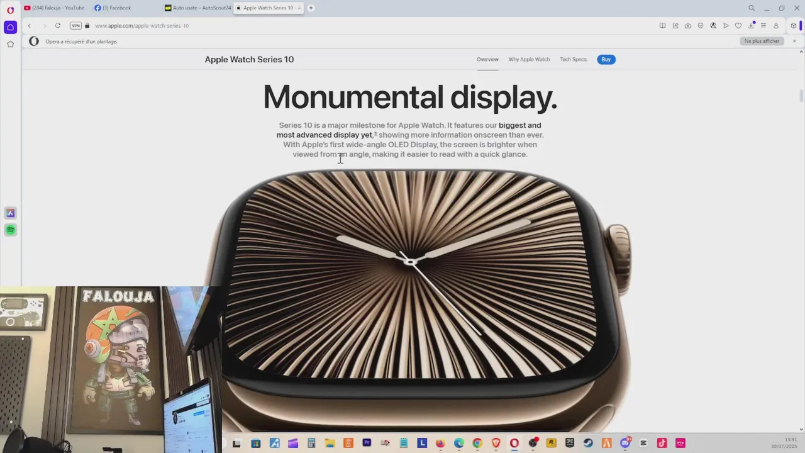Click the blue Buy button
This screenshot has height=453, width=805.
pos(606,59)
